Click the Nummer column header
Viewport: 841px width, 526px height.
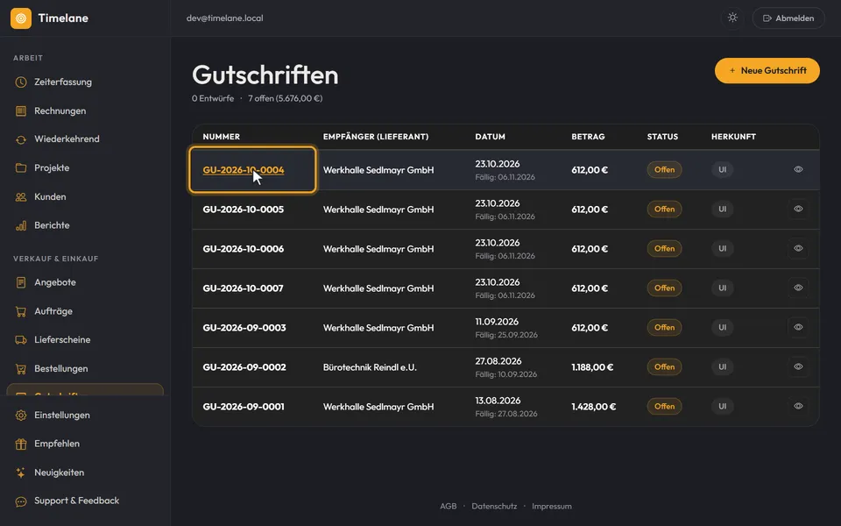click(222, 137)
